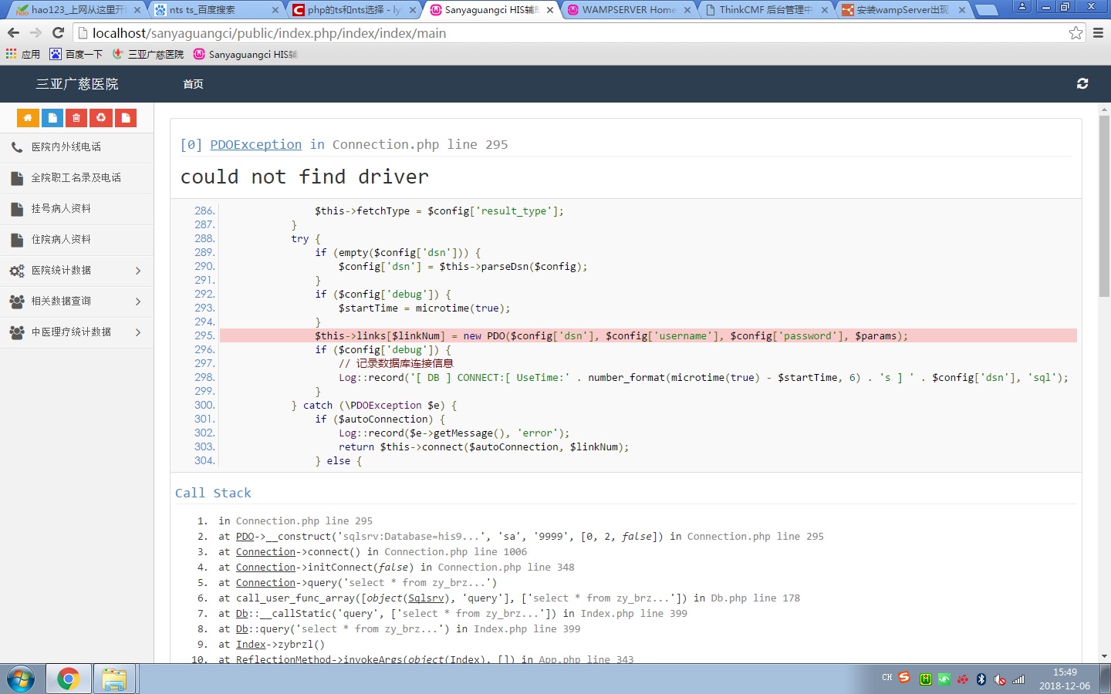The image size is (1111, 694).
Task: Open the 百度一下 bookmark
Action: [x=76, y=54]
